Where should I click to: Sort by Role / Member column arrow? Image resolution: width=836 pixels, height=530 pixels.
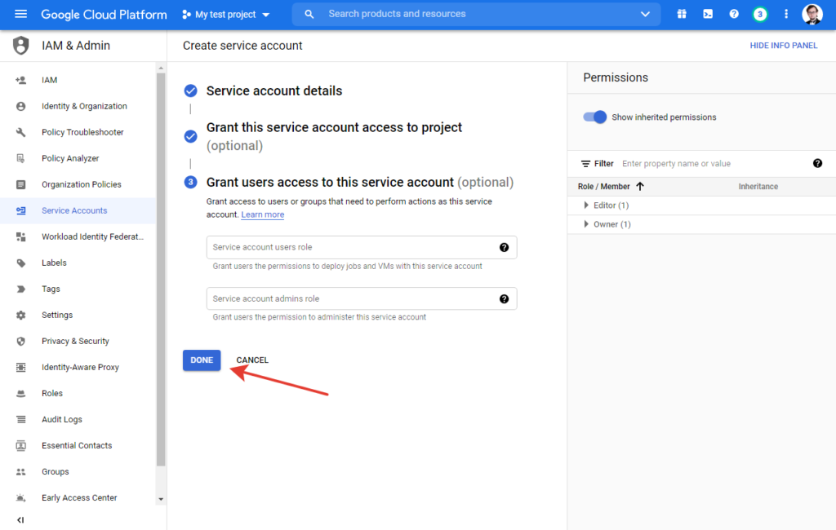click(640, 187)
